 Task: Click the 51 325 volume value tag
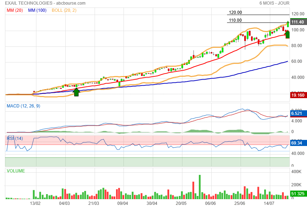(298, 194)
